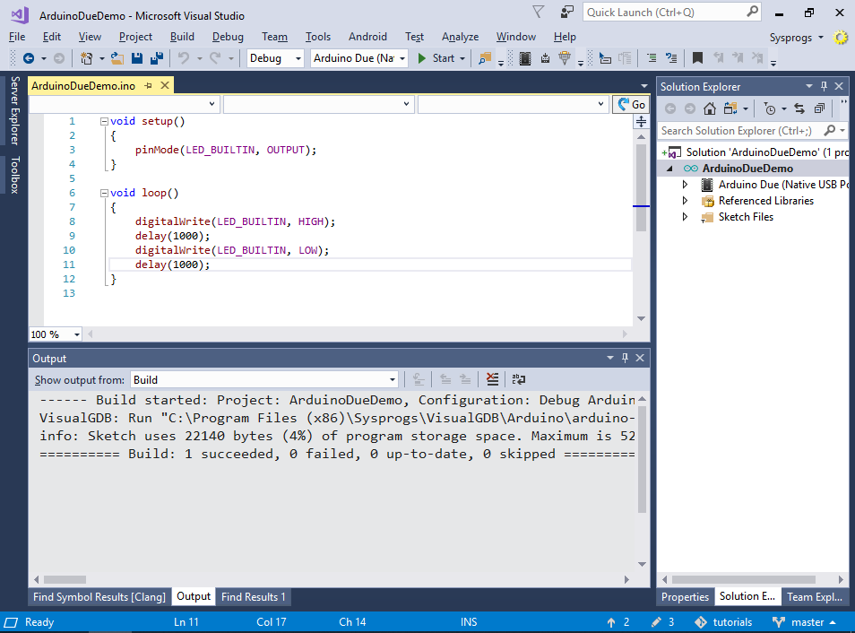Toggle auto-hide pin on Solution Explorer
The width and height of the screenshot is (855, 633).
[824, 86]
